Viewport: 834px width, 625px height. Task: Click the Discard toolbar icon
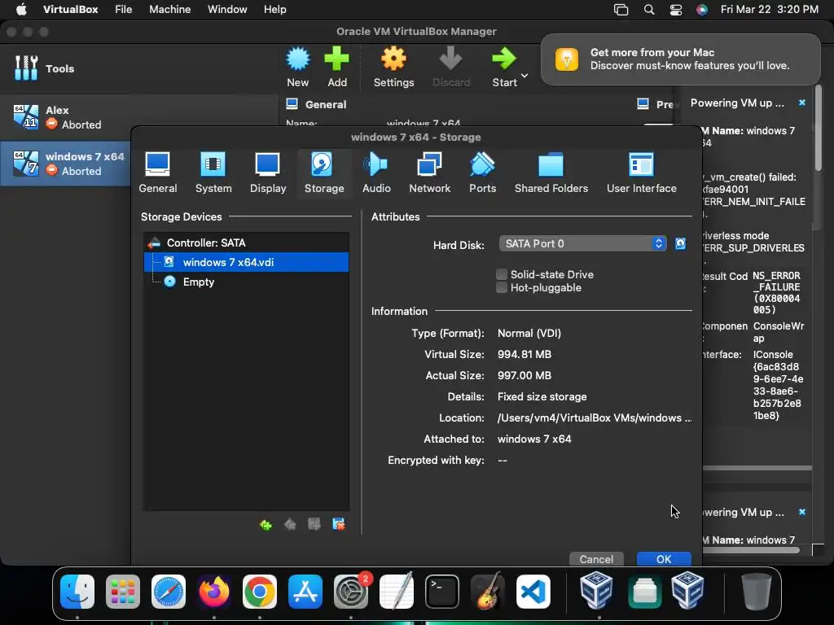pos(450,67)
